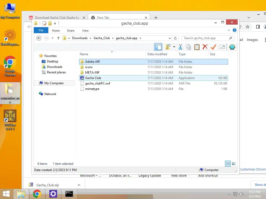Open the View ribbon tab
This screenshot has height=199, width=266.
click(85, 31)
